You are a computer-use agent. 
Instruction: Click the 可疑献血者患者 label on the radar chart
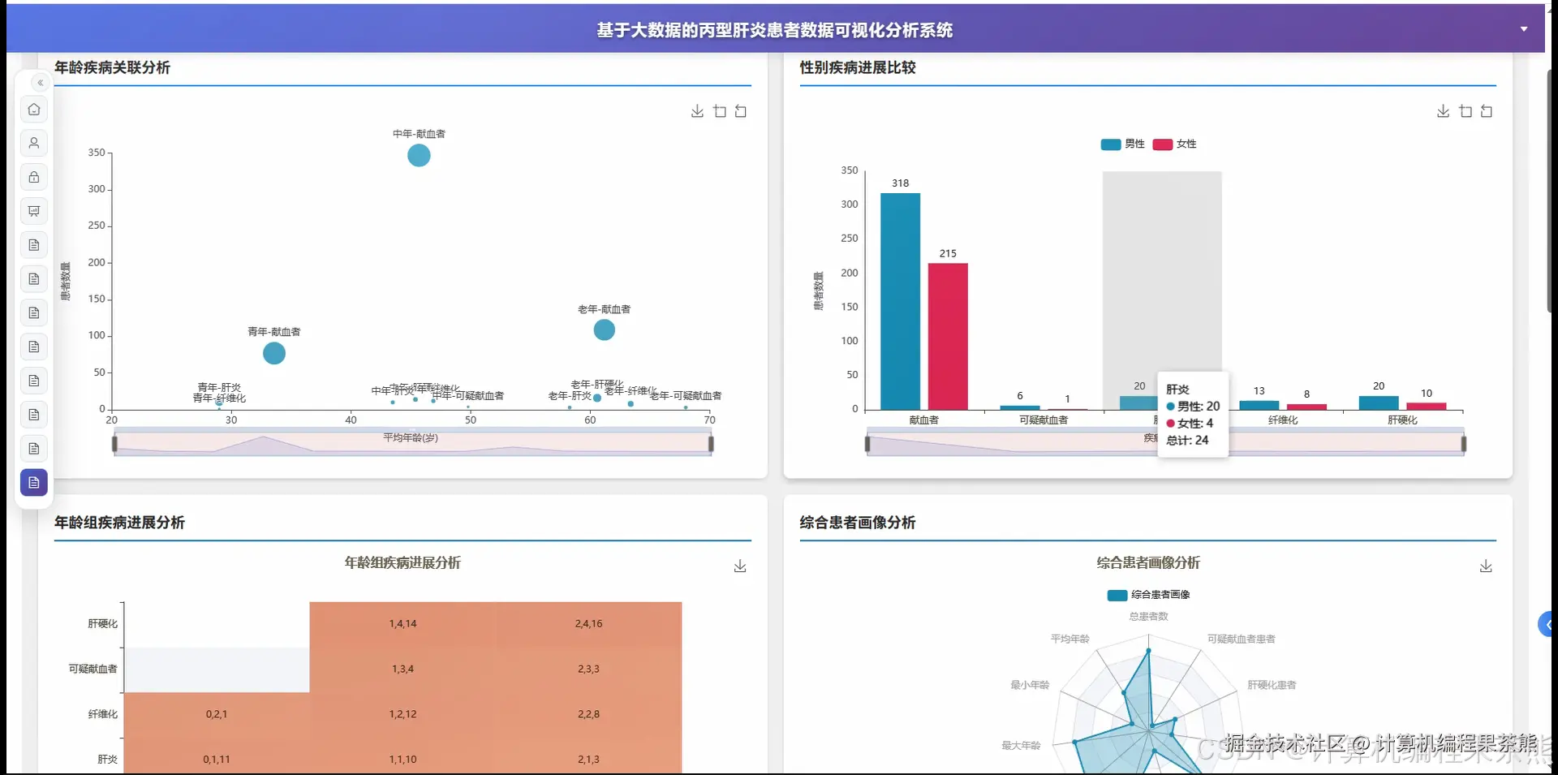(x=1242, y=639)
